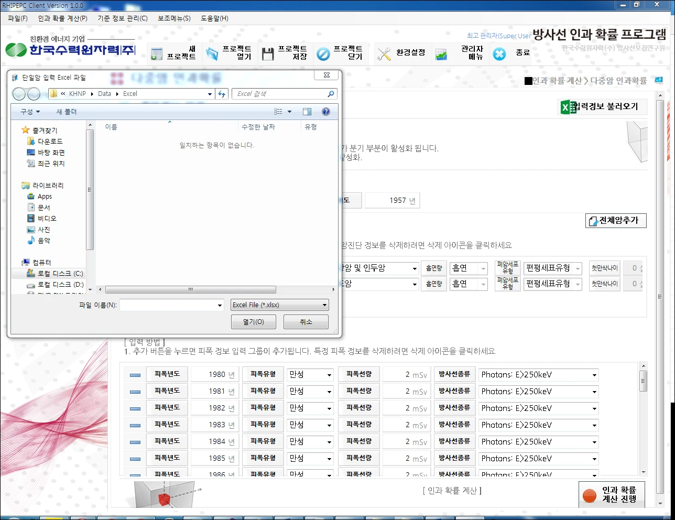Screen dimensions: 675x520
Task: Remove the 1984 exposure row with its minus icon
Action: pos(135,442)
